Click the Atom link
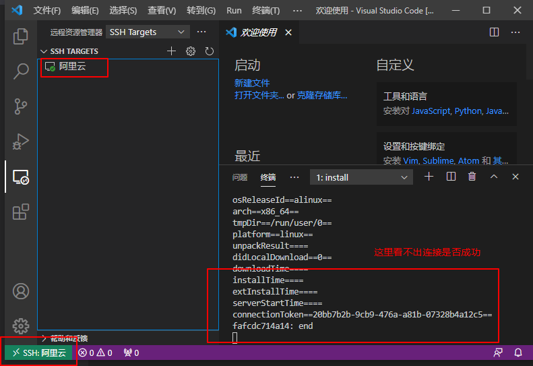Viewport: 533px width, 366px height. click(x=468, y=160)
